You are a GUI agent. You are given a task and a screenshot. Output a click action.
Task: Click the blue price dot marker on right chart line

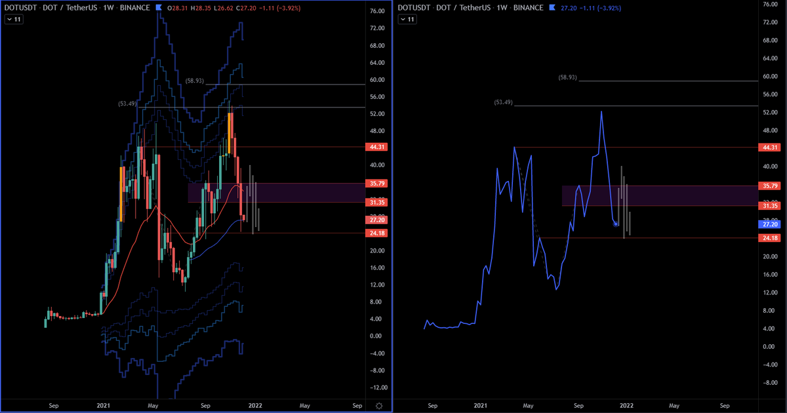616,224
